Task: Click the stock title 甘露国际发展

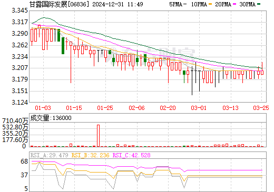Action: 48,4
